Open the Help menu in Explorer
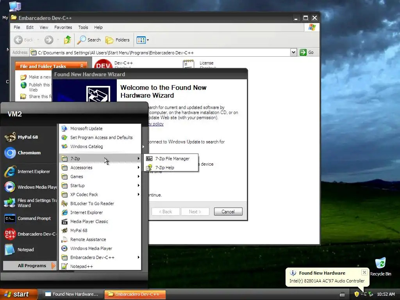The image size is (400, 300). (x=98, y=27)
